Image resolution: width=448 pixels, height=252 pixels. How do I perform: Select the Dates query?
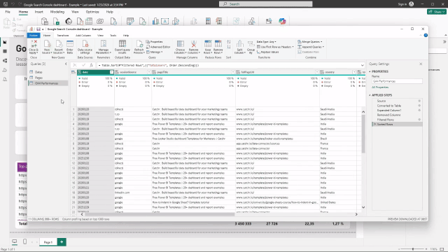point(38,72)
